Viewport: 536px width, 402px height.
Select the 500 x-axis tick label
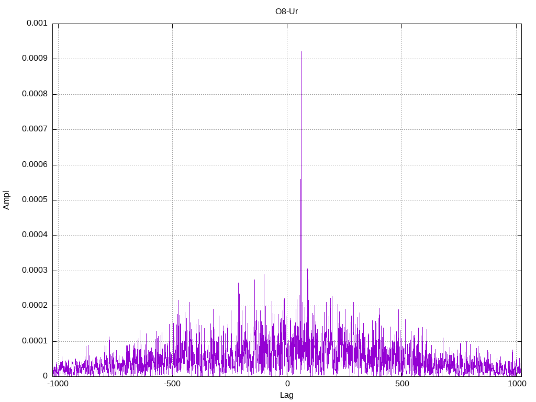pyautogui.click(x=401, y=384)
